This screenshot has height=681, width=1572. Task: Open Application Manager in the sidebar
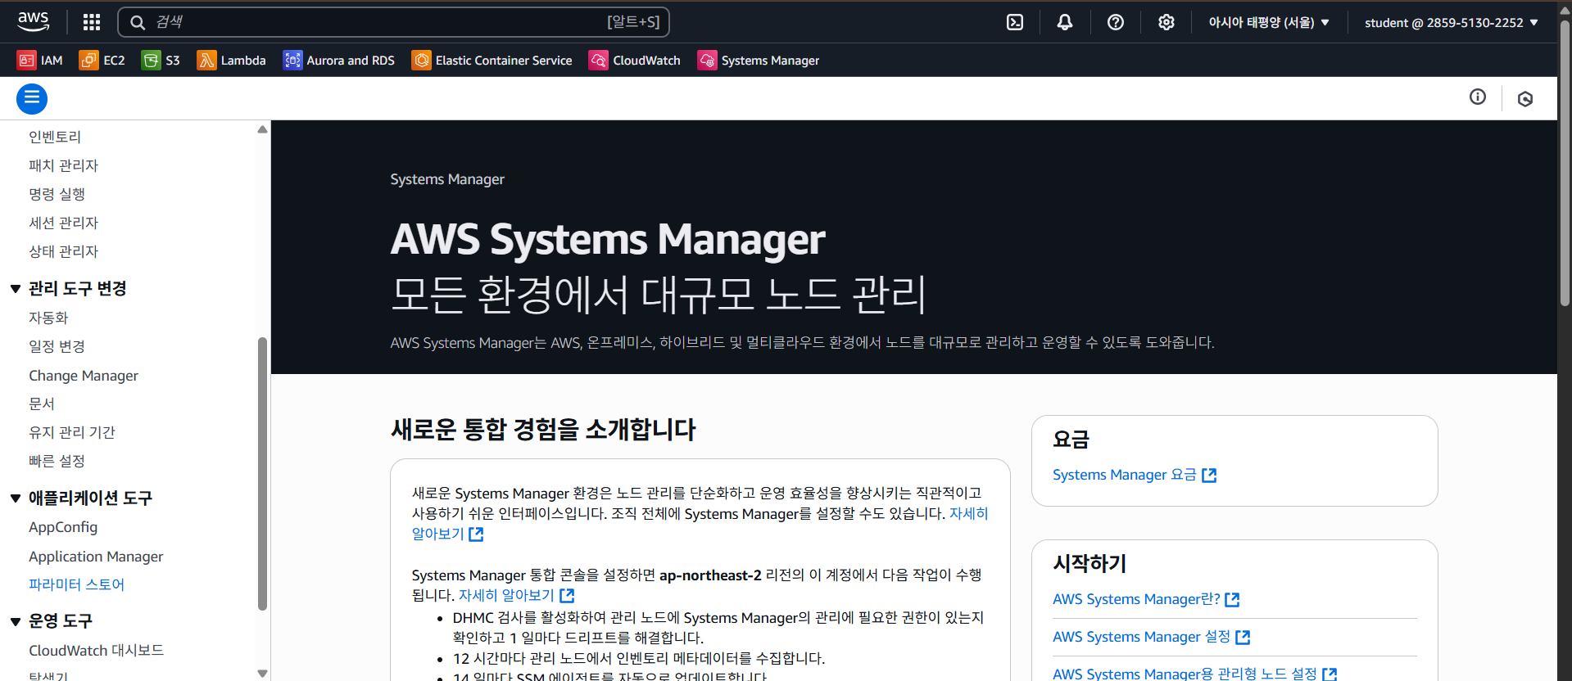[96, 557]
